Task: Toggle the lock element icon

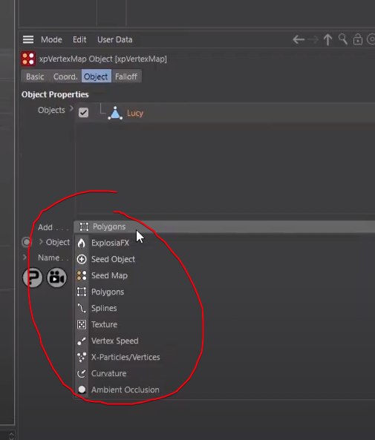Action: point(358,39)
